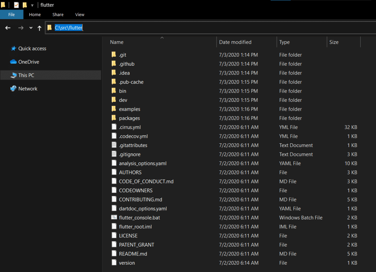The width and height of the screenshot is (376, 272).
Task: Click the New folder quick access icon
Action: coord(25,5)
